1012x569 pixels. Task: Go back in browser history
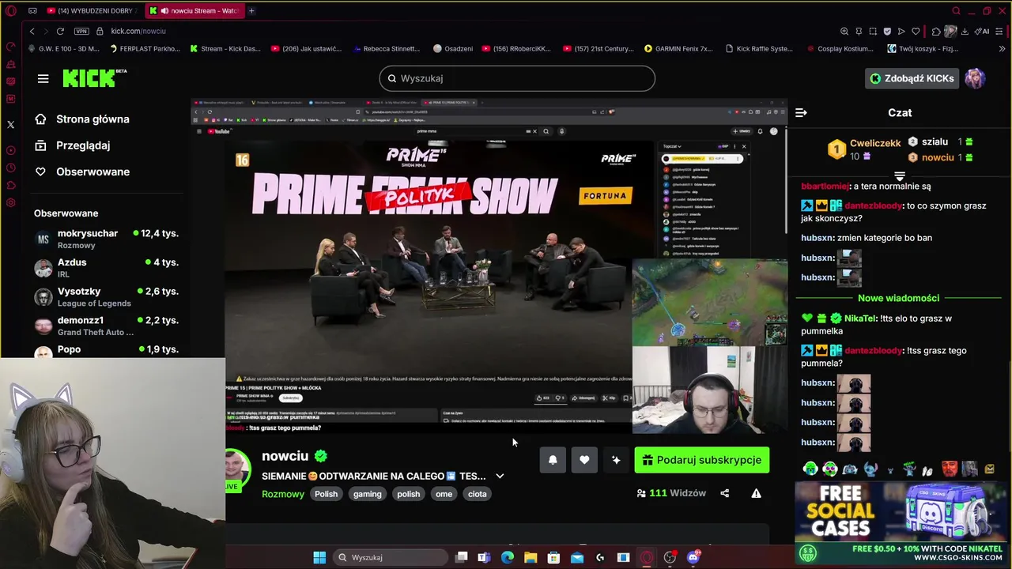coord(32,31)
